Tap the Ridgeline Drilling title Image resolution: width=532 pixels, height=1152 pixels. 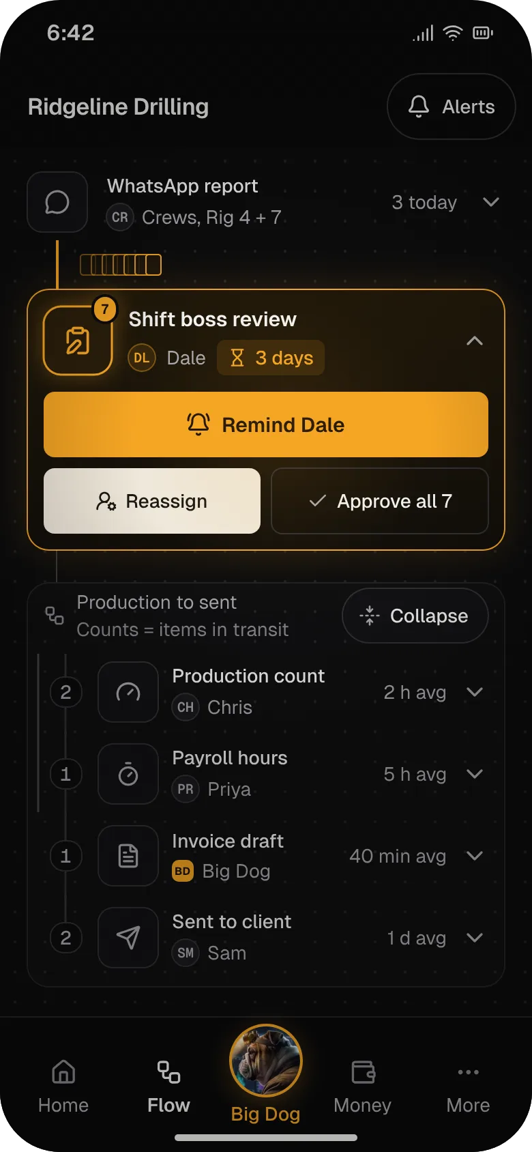tap(119, 107)
